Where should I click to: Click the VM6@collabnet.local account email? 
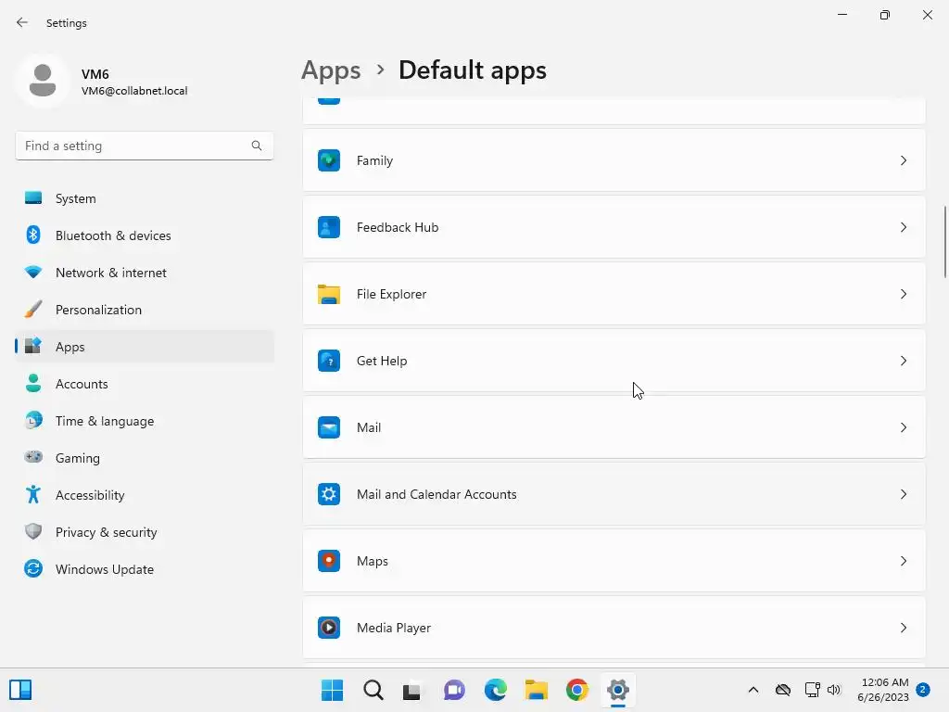click(x=134, y=91)
